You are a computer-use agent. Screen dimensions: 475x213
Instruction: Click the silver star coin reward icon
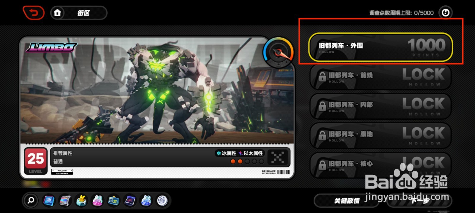coord(162,201)
